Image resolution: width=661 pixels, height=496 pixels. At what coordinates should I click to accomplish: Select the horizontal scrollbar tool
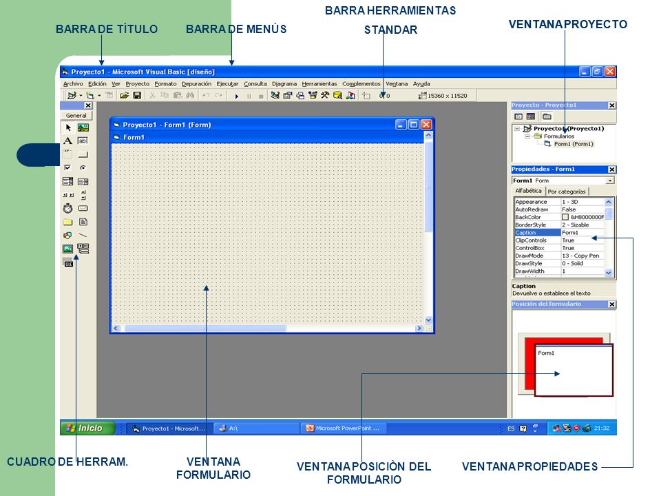tap(68, 195)
